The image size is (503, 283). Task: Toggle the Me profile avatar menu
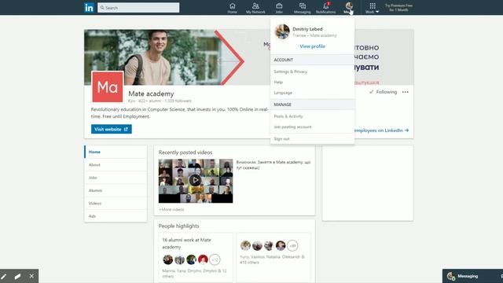[349, 8]
